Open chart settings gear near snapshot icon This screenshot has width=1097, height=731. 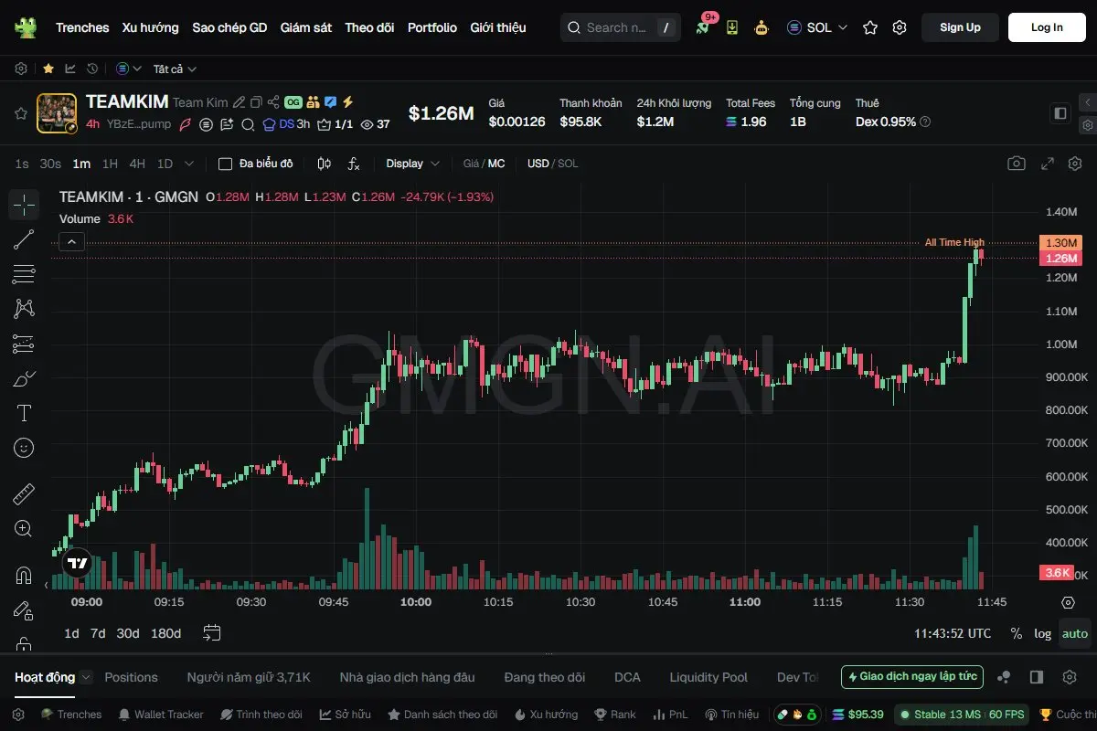click(x=1074, y=164)
